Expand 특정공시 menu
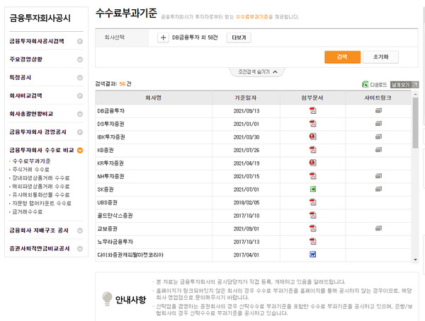The height and width of the screenshot is (321, 425). 80,78
